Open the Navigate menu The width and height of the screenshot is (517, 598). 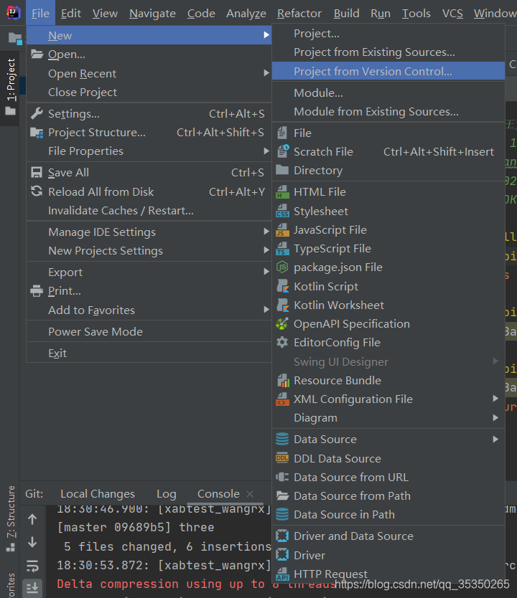point(152,14)
